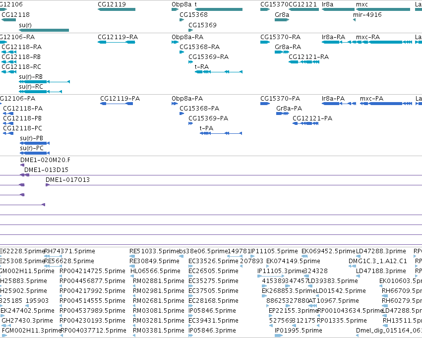Select transcript su(r)-RC label

[x=31, y=87]
